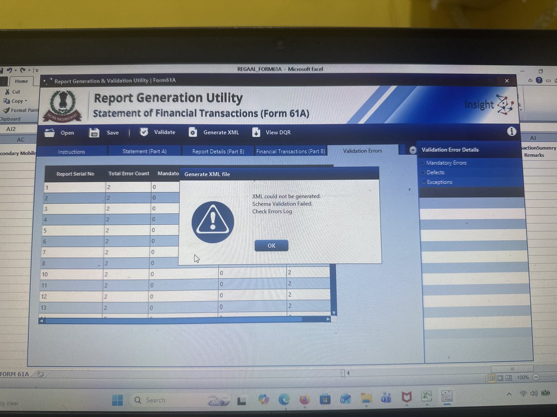Viewport: 557px width, 417px height.
Task: Click the Income Tax Department emblem logo
Action: (x=62, y=106)
